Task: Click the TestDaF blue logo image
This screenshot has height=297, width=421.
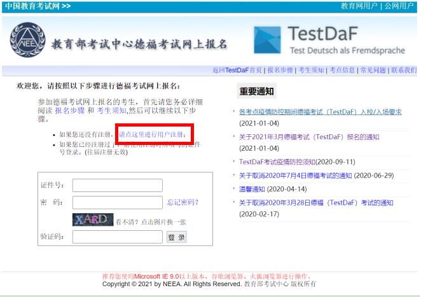Action: pos(267,39)
